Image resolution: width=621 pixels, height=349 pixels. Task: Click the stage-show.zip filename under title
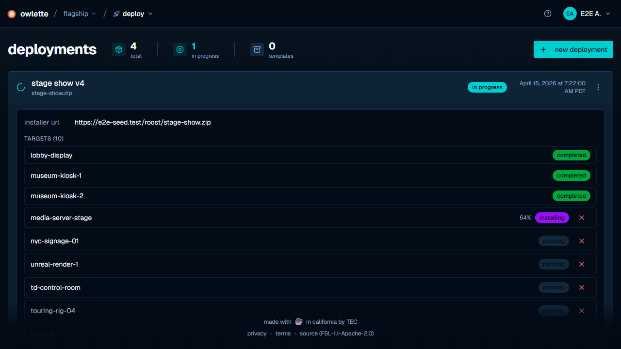point(51,93)
